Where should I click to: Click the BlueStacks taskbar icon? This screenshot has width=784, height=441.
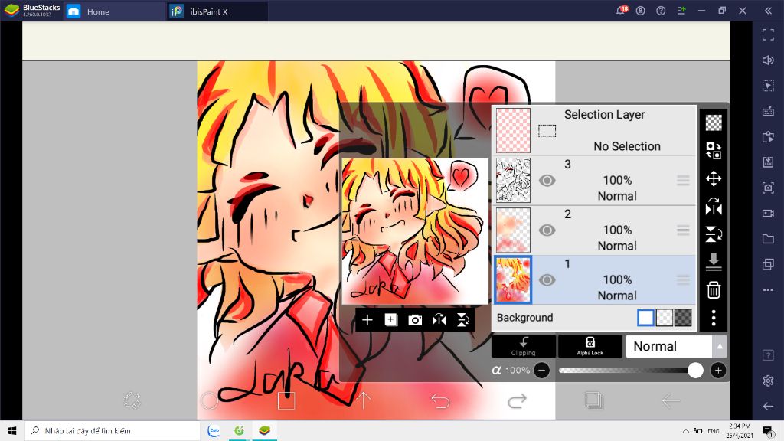tap(264, 430)
